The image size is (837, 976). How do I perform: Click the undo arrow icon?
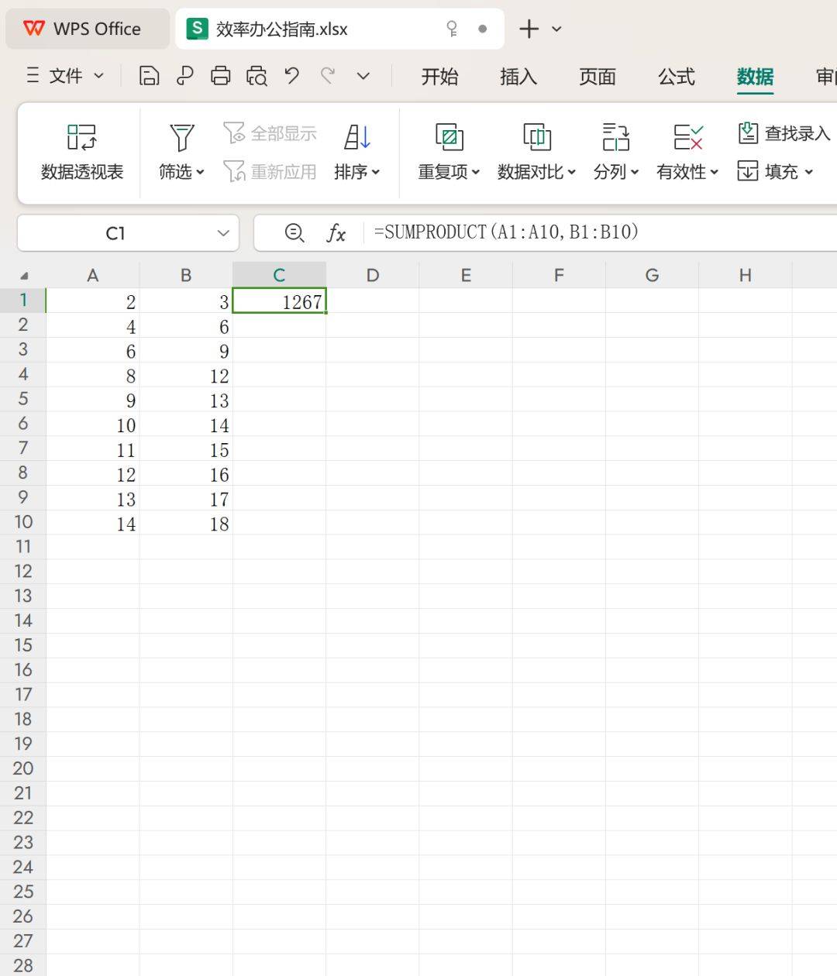tap(292, 76)
